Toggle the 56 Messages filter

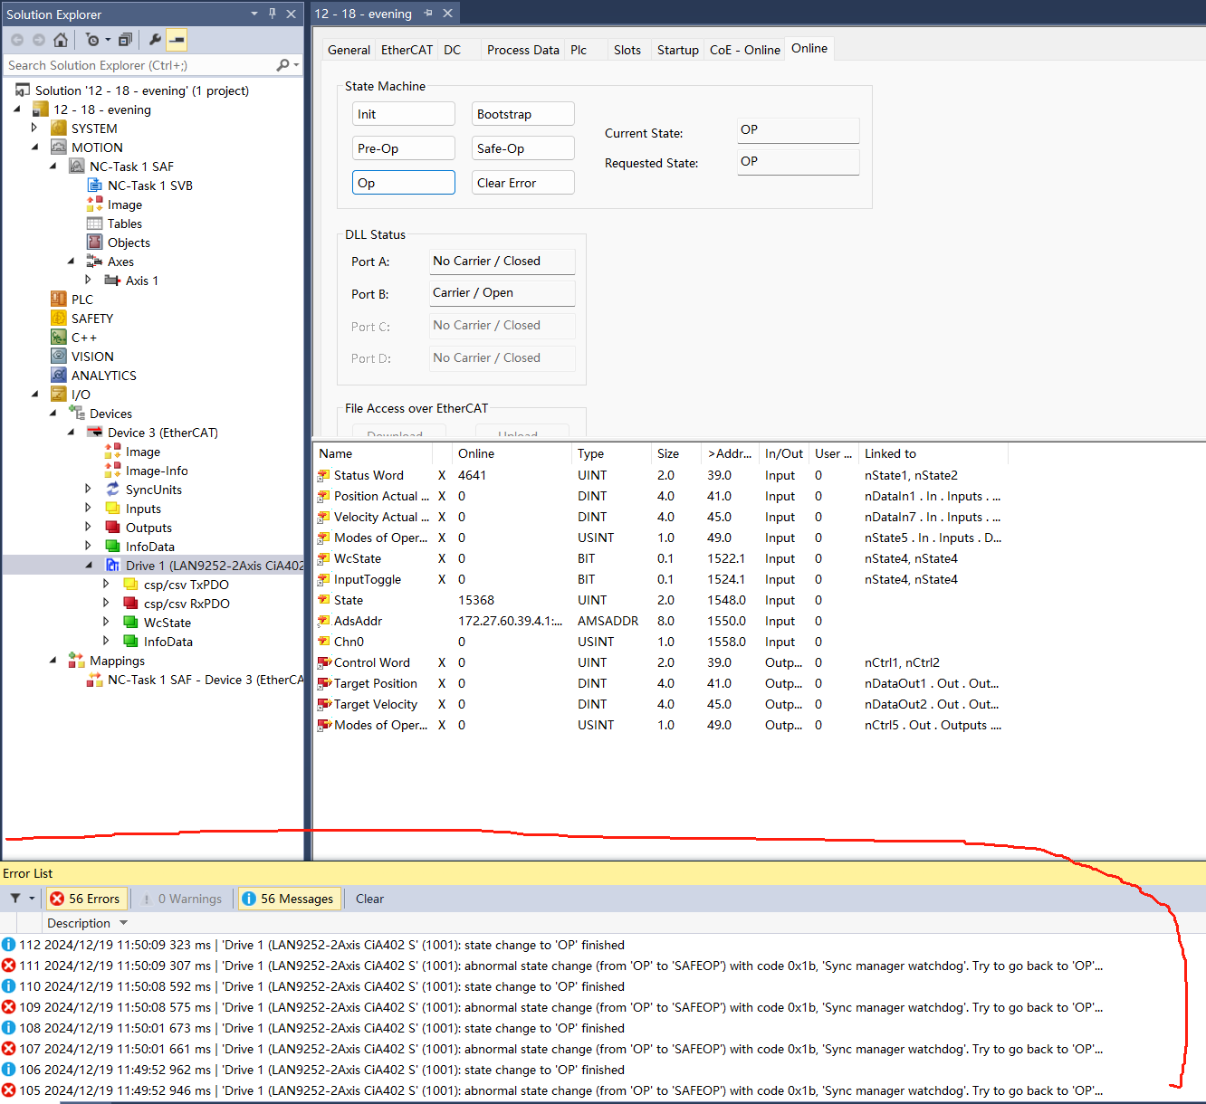[x=289, y=899]
